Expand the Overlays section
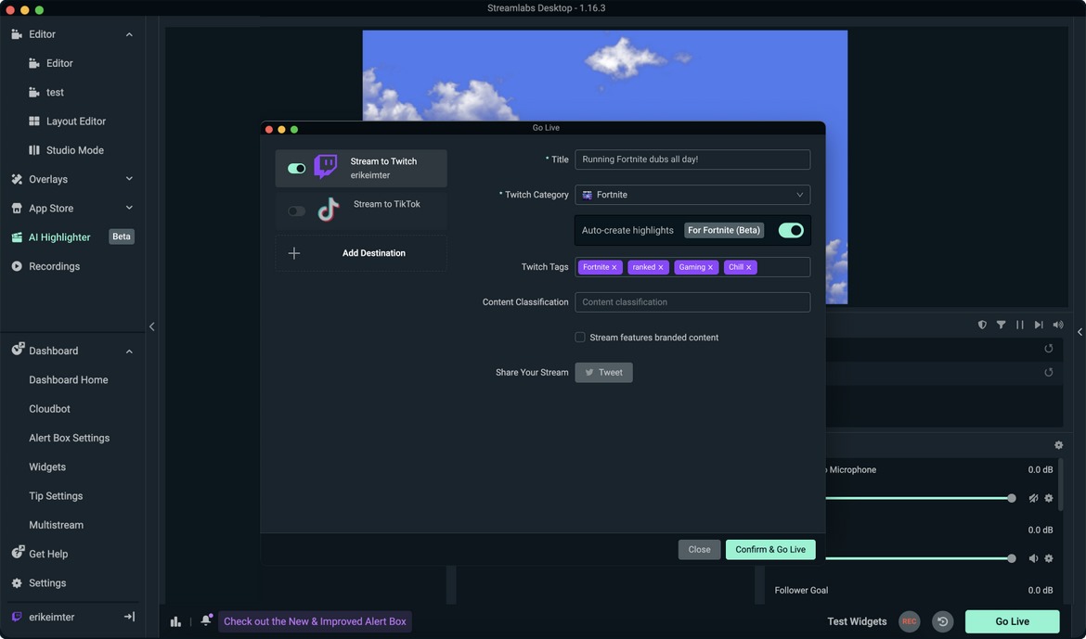This screenshot has width=1086, height=639. point(129,179)
